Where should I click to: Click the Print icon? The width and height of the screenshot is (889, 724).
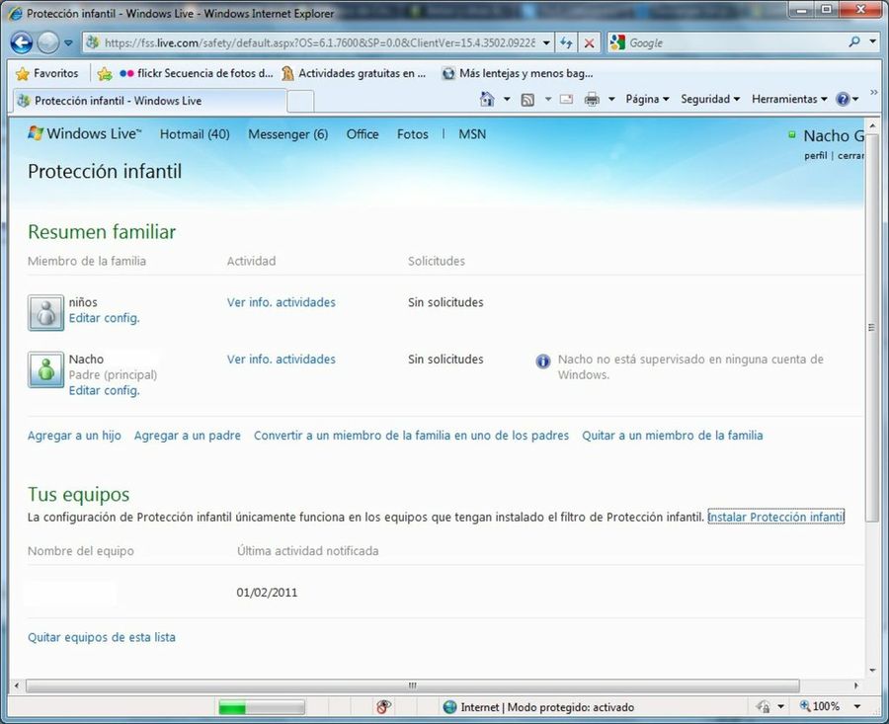point(591,99)
